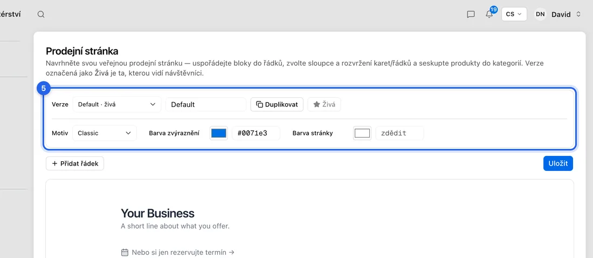Click the Prodejní stránka title
The width and height of the screenshot is (593, 258).
(82, 51)
